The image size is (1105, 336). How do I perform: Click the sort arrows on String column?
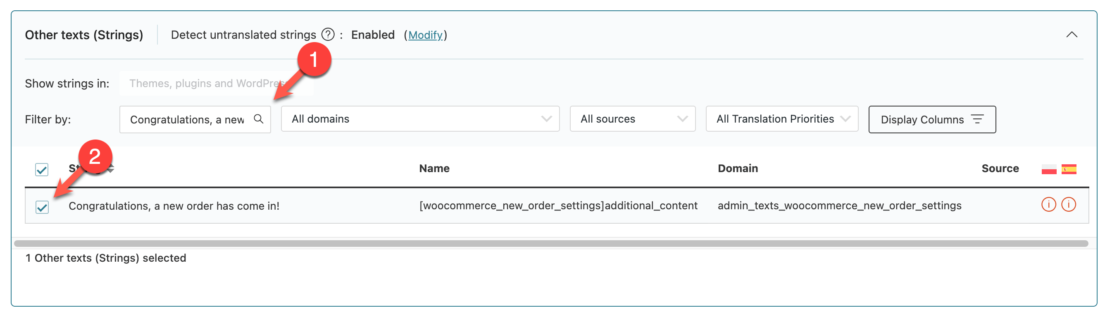tap(111, 168)
